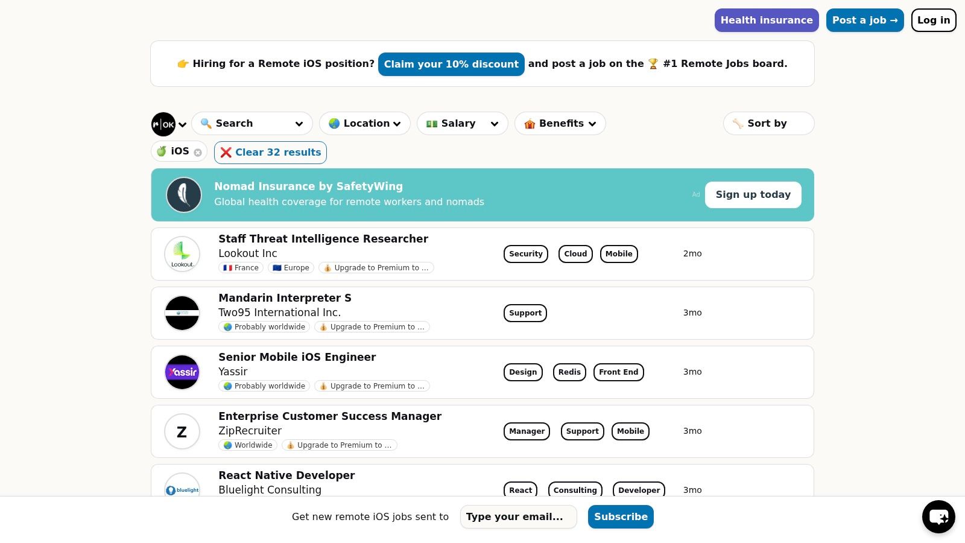The width and height of the screenshot is (965, 543).
Task: Click Upgrade to Premium on Yassir job
Action: pos(372,386)
